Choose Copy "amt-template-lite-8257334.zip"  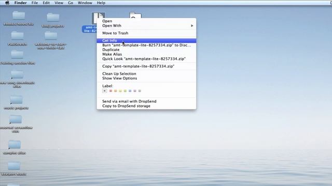point(146,66)
